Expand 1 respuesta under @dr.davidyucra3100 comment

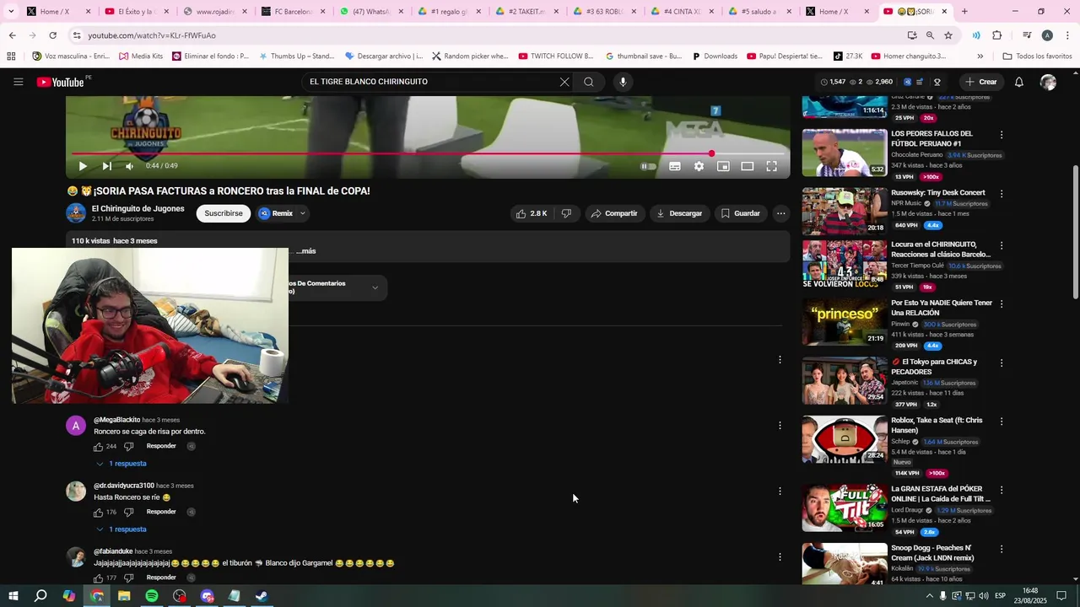pos(121,529)
